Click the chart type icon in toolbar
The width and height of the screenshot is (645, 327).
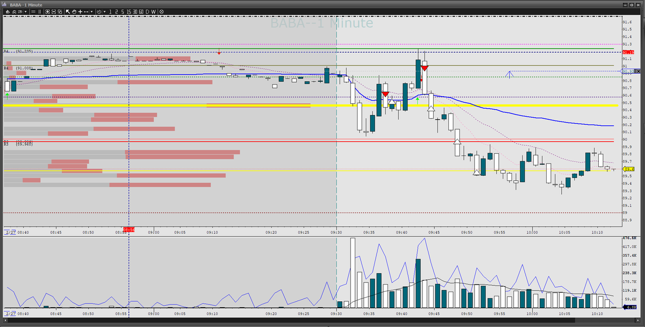(x=7, y=11)
